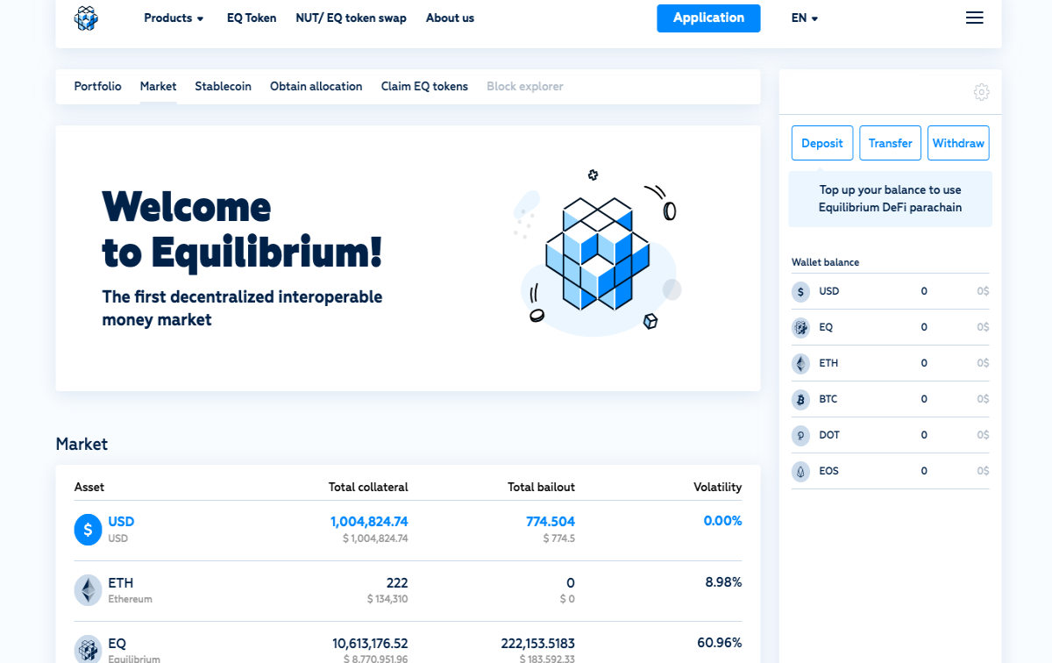
Task: Expand the Products dropdown
Action: tap(174, 18)
